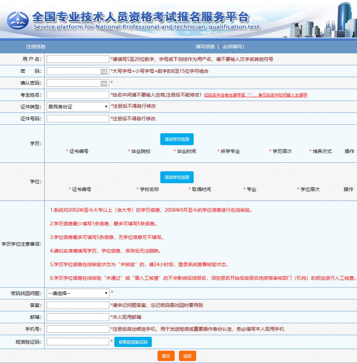The height and width of the screenshot is (363, 357).
Task: Click the 添加学历信息 button
Action: pos(177,139)
